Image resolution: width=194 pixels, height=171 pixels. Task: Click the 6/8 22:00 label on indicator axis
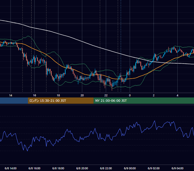pyautogui.click(x=106, y=168)
